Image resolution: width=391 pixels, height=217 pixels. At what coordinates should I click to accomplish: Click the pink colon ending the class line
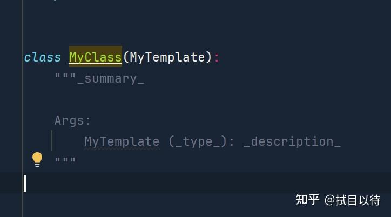[x=217, y=57]
